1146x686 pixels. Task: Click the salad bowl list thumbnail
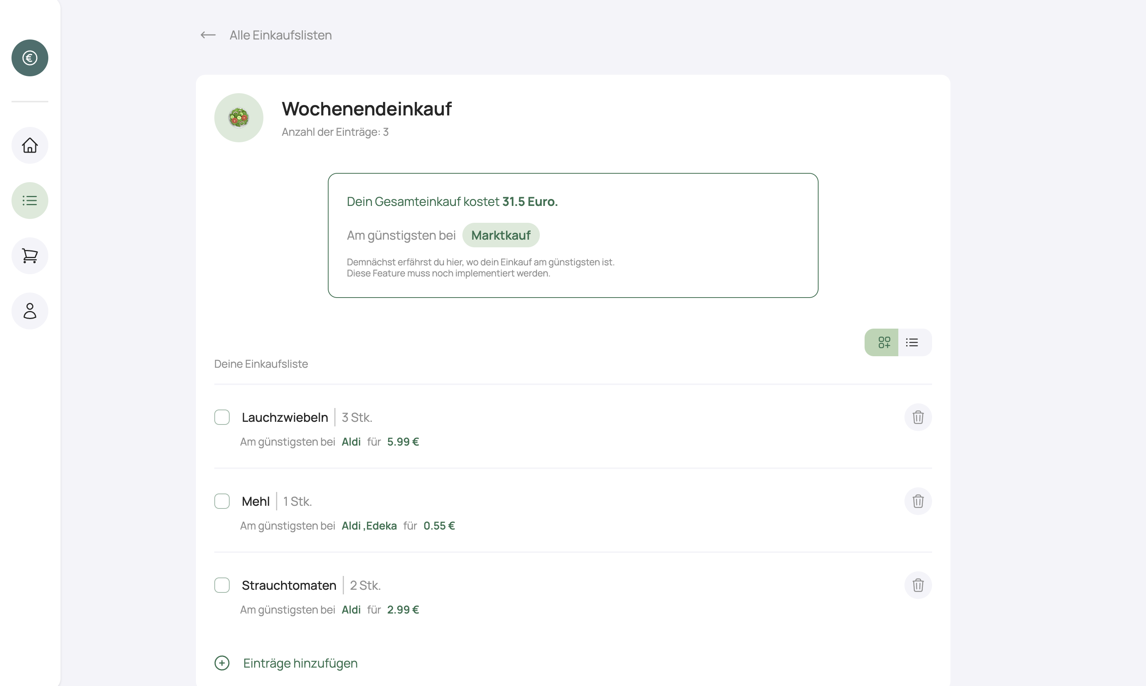238,118
